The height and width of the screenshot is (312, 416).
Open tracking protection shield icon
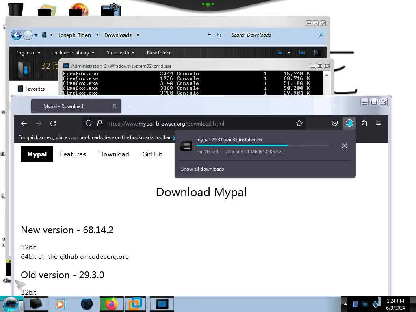click(x=88, y=123)
